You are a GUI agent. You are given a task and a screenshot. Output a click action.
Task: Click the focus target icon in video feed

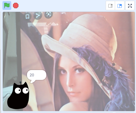pyautogui.click(x=48, y=15)
